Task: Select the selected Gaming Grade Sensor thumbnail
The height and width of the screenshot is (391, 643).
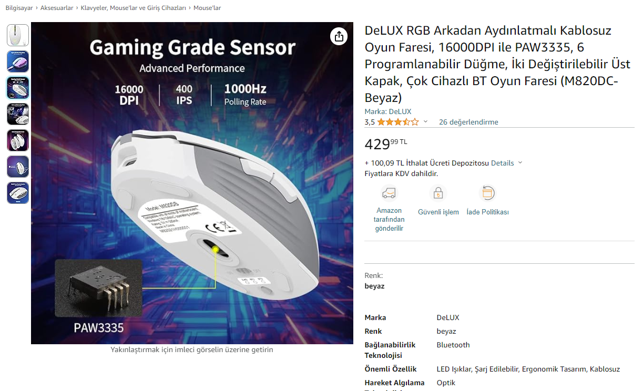Action: (x=18, y=88)
